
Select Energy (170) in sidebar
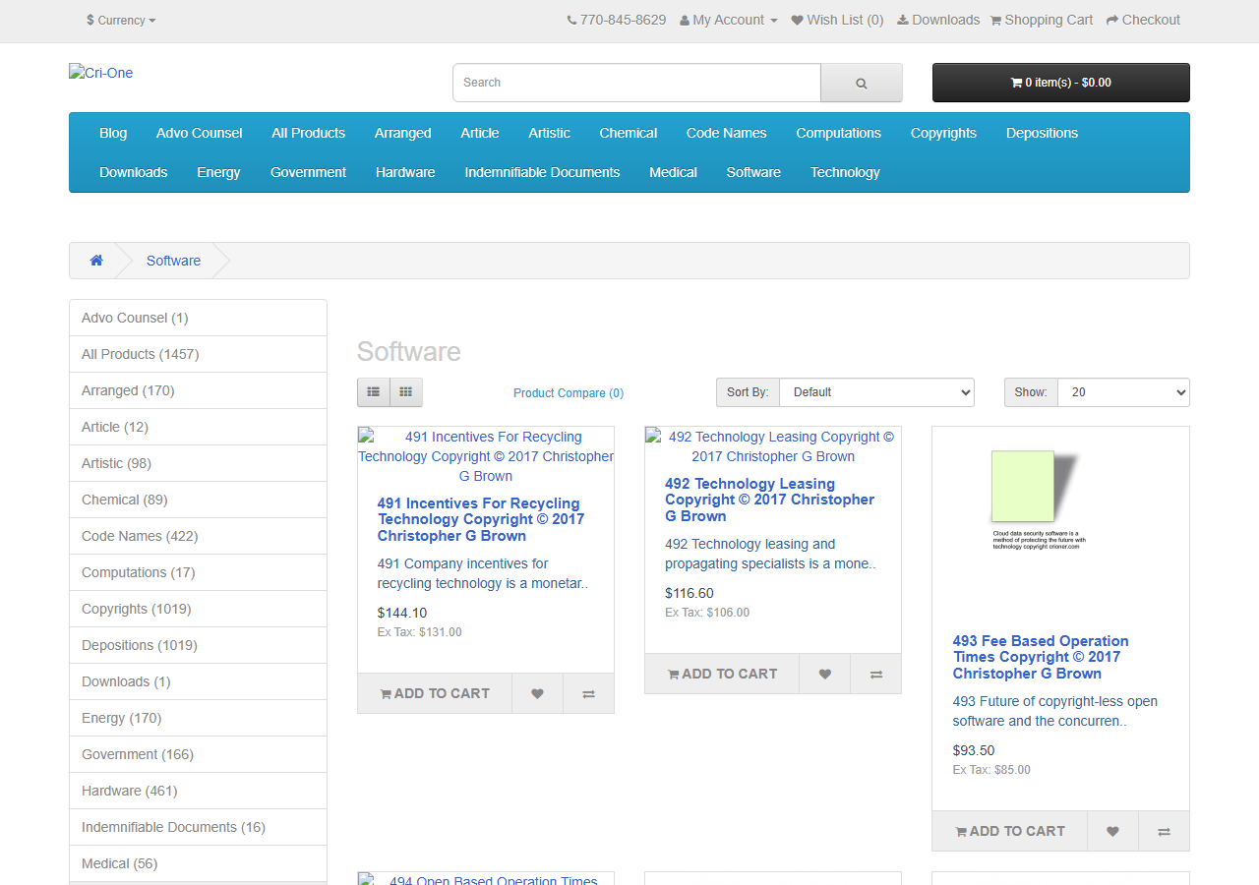(x=198, y=718)
